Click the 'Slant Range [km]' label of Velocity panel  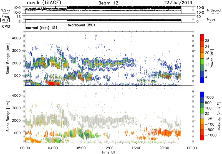(x=8, y=116)
